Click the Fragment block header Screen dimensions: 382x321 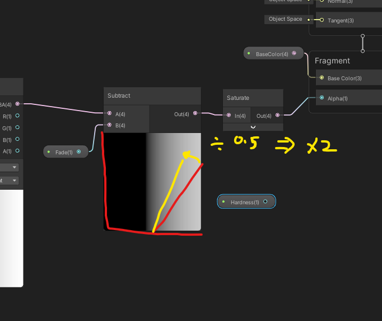point(332,61)
